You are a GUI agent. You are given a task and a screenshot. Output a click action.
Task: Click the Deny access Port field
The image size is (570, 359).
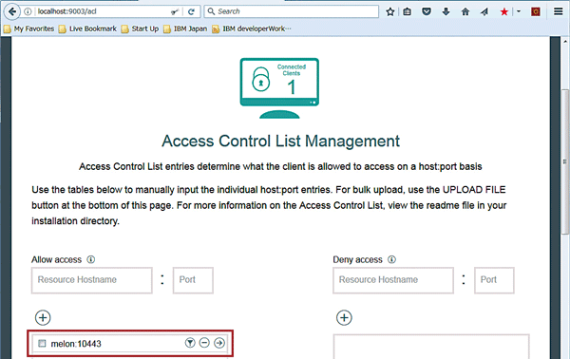click(494, 280)
